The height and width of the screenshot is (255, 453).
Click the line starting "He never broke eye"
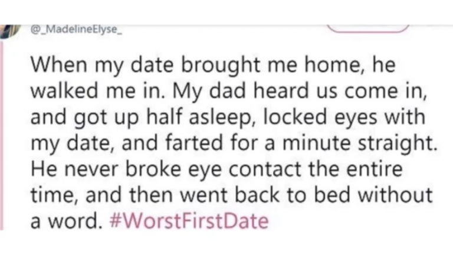tap(217, 170)
